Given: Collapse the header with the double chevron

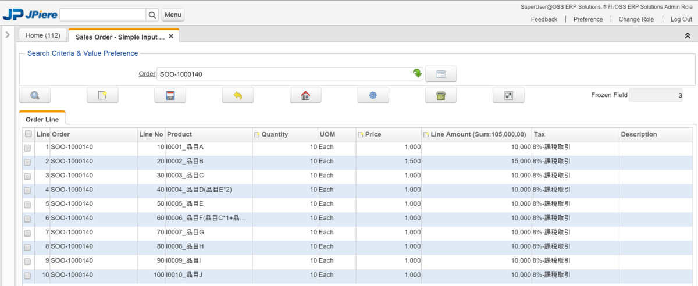Looking at the screenshot, I should (687, 35).
